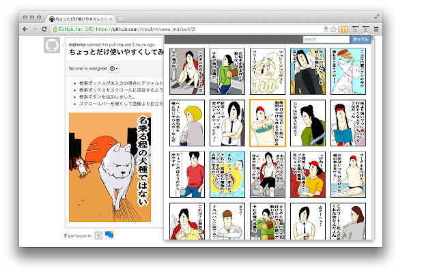Click the large white dog comic image
The image size is (437, 273).
[x=110, y=167]
